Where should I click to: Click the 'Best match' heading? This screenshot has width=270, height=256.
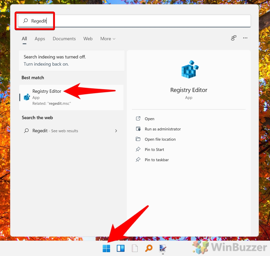tap(33, 78)
